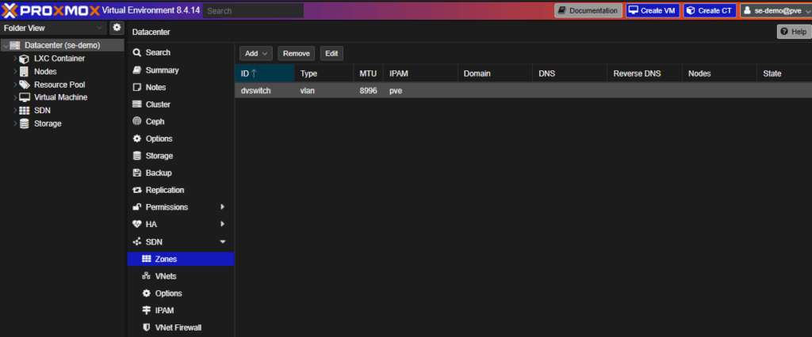Click the Replication arrows icon
The height and width of the screenshot is (337, 812).
click(x=136, y=190)
